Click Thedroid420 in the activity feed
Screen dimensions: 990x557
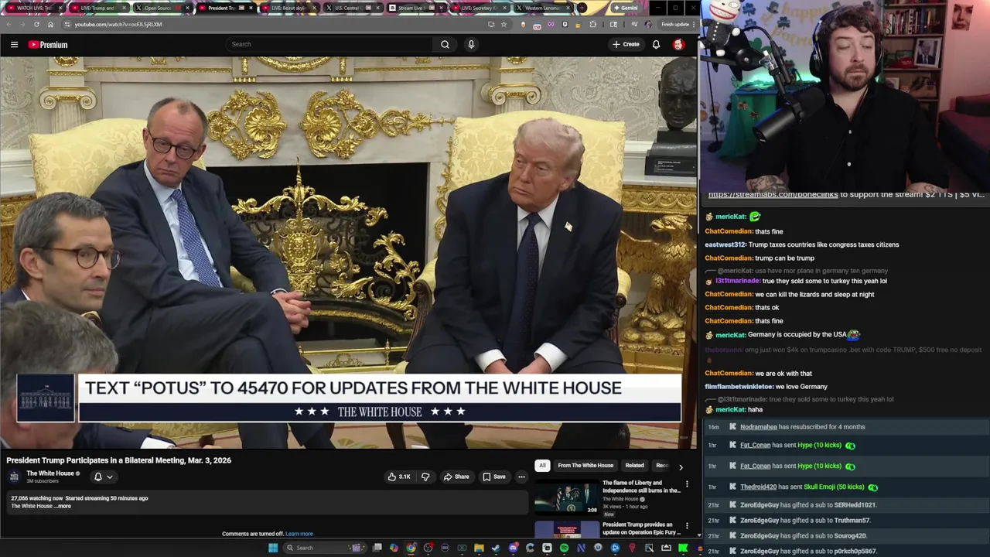tap(758, 487)
